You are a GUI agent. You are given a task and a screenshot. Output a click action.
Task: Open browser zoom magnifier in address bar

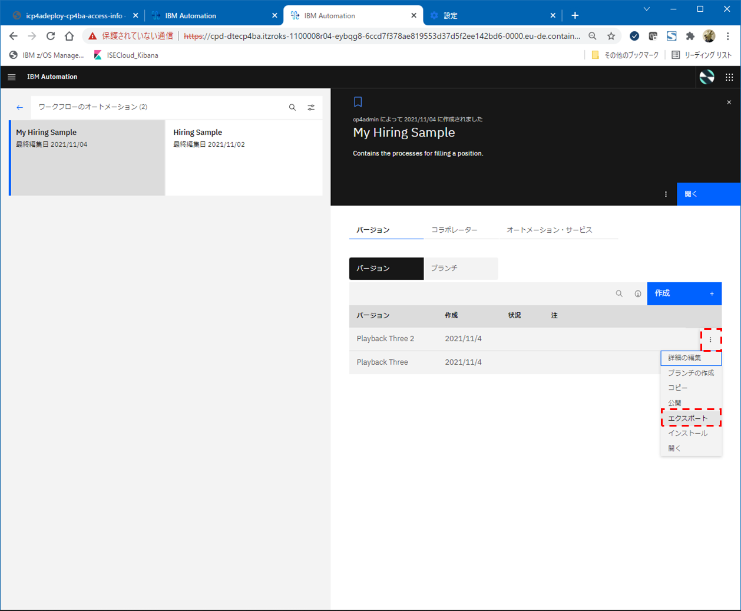tap(593, 36)
